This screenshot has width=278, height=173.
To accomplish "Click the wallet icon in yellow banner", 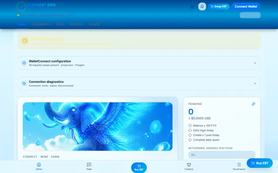I will pyautogui.click(x=25, y=41).
